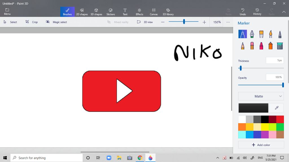Open the 3D shapes tab

[x=96, y=12]
